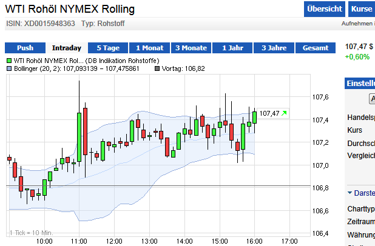Click the WTI Rohöl NYMEX Rolling heading

(x=70, y=9)
